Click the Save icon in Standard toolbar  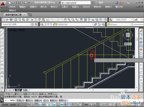pyautogui.click(x=11, y=20)
